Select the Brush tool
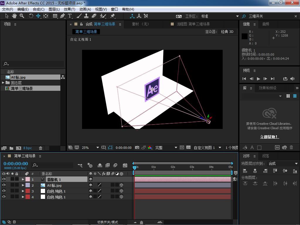The height and width of the screenshot is (225, 300). click(x=79, y=16)
